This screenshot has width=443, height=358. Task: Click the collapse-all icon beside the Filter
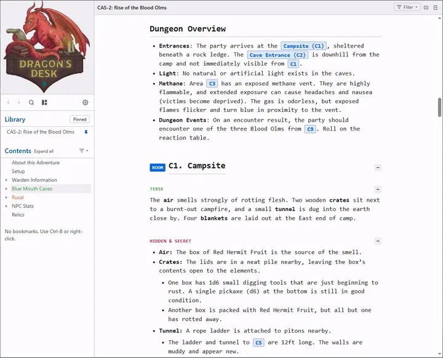(436, 7)
